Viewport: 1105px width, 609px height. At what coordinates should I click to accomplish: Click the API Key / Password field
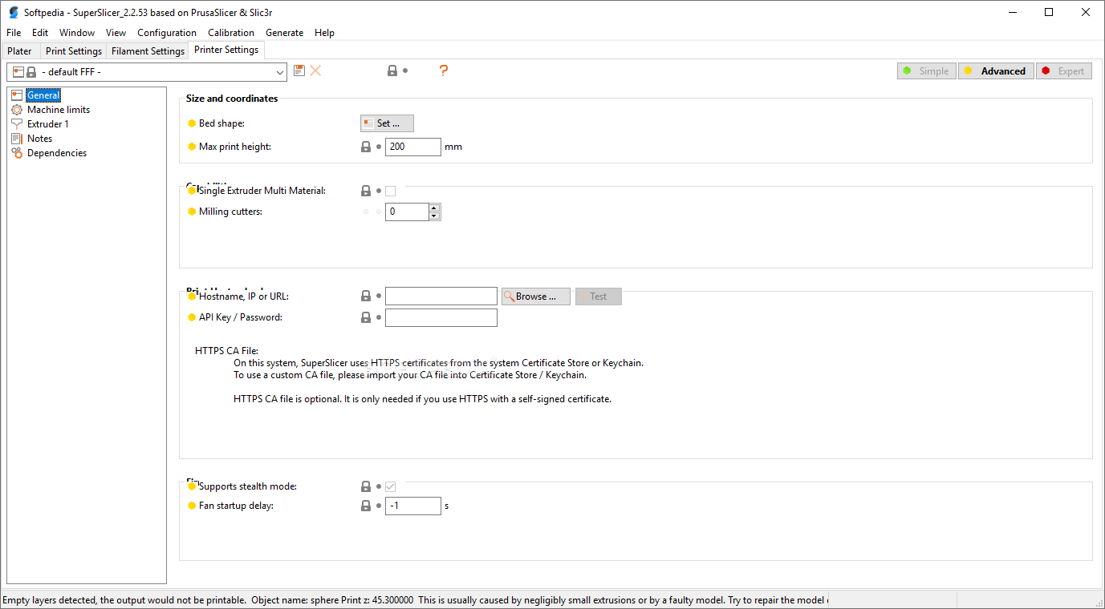(441, 317)
